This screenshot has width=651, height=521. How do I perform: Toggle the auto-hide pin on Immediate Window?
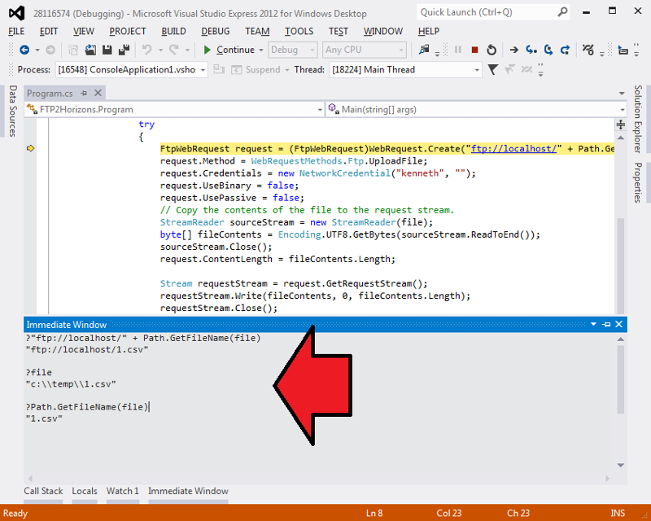tap(605, 324)
